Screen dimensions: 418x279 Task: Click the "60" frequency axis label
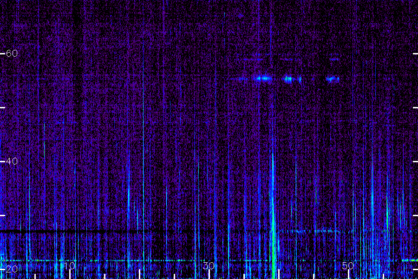12,53
